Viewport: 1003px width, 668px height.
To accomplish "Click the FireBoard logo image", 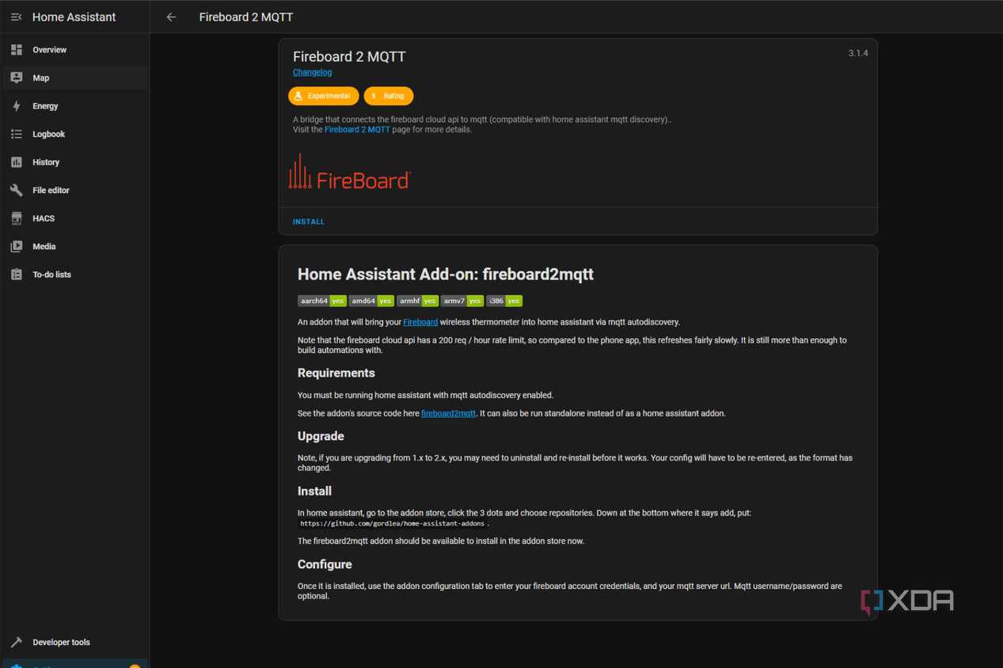I will (x=349, y=171).
